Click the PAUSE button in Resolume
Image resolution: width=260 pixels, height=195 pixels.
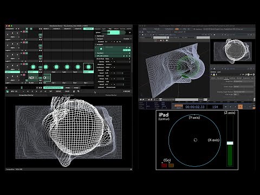(x=67, y=92)
